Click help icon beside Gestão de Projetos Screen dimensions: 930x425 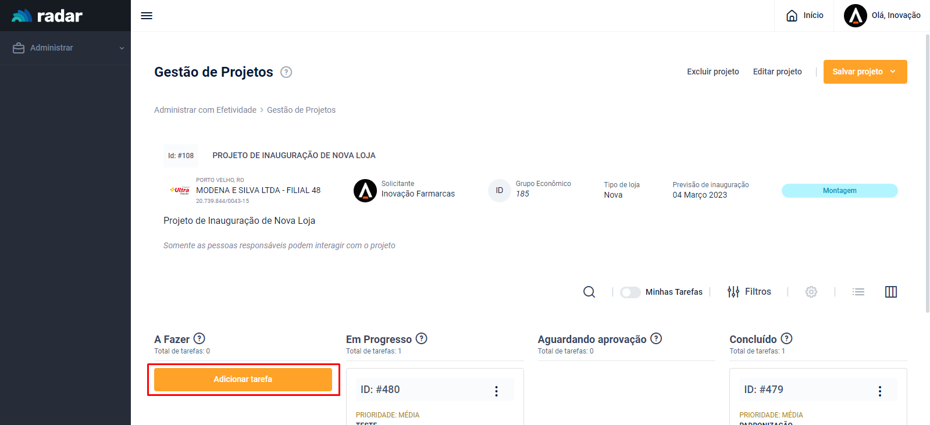pyautogui.click(x=286, y=72)
